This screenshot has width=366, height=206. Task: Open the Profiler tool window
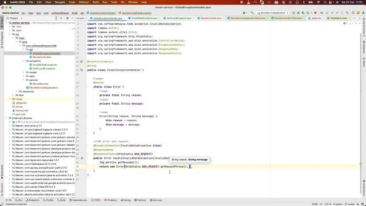pos(48,200)
